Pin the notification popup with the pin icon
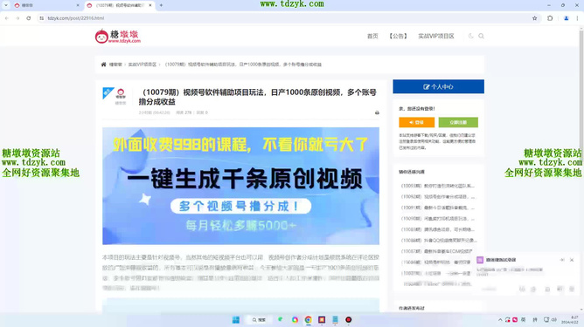The height and width of the screenshot is (327, 584). pyautogui.click(x=561, y=260)
